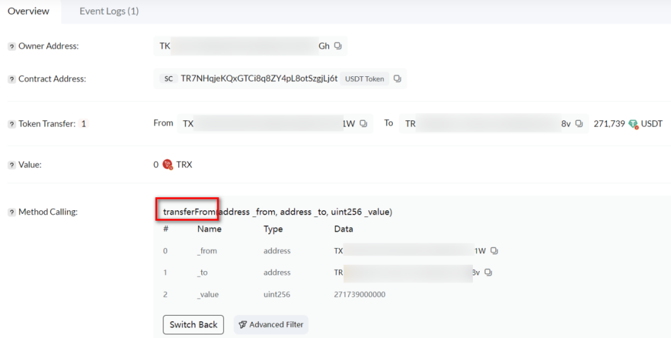
Task: Click the Token Transfer help icon
Action: [12, 124]
